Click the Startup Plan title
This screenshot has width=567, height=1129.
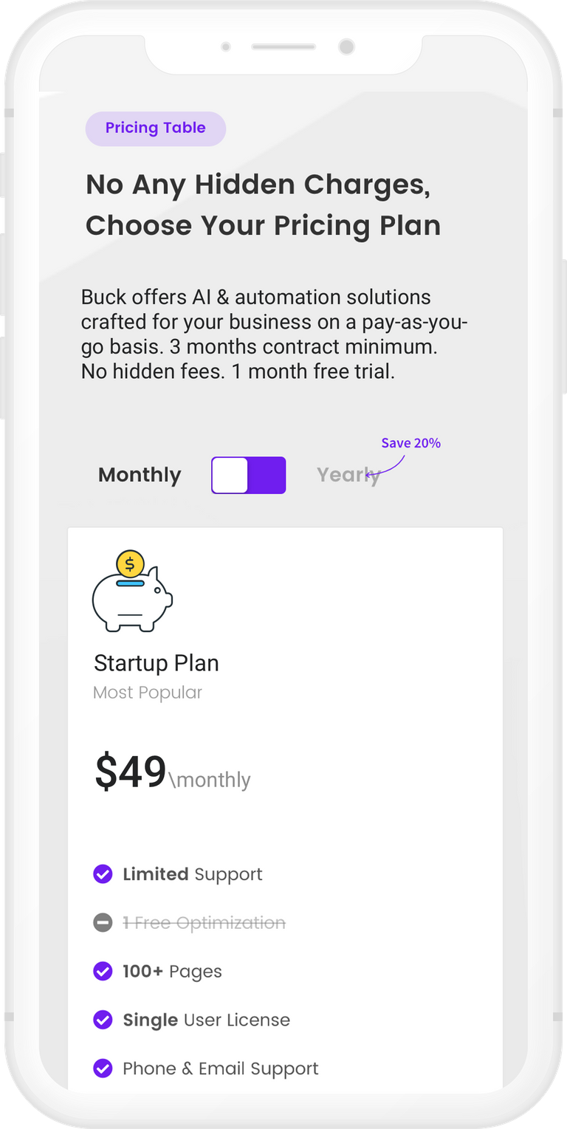pyautogui.click(x=157, y=663)
